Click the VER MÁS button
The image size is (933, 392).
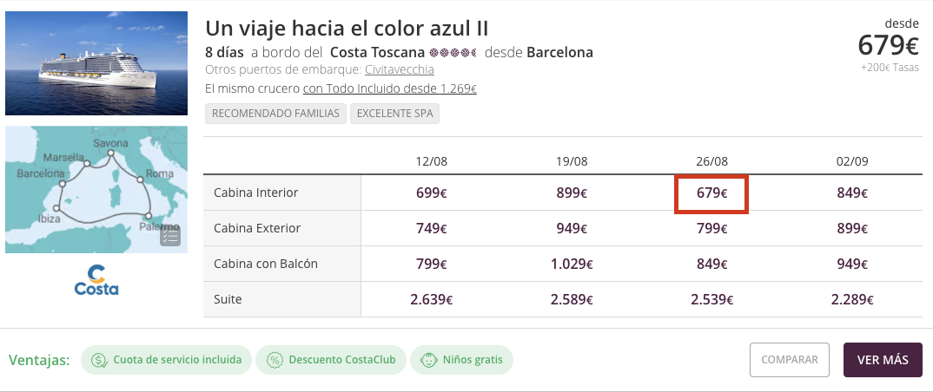click(883, 360)
